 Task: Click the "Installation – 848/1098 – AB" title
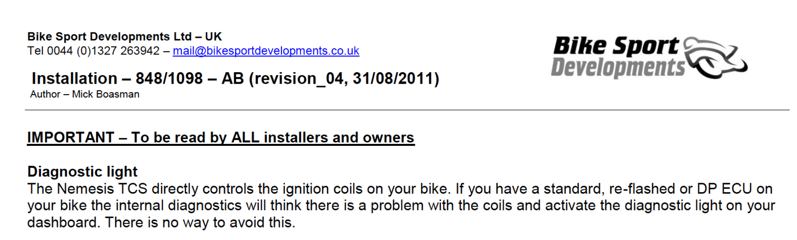(x=137, y=79)
